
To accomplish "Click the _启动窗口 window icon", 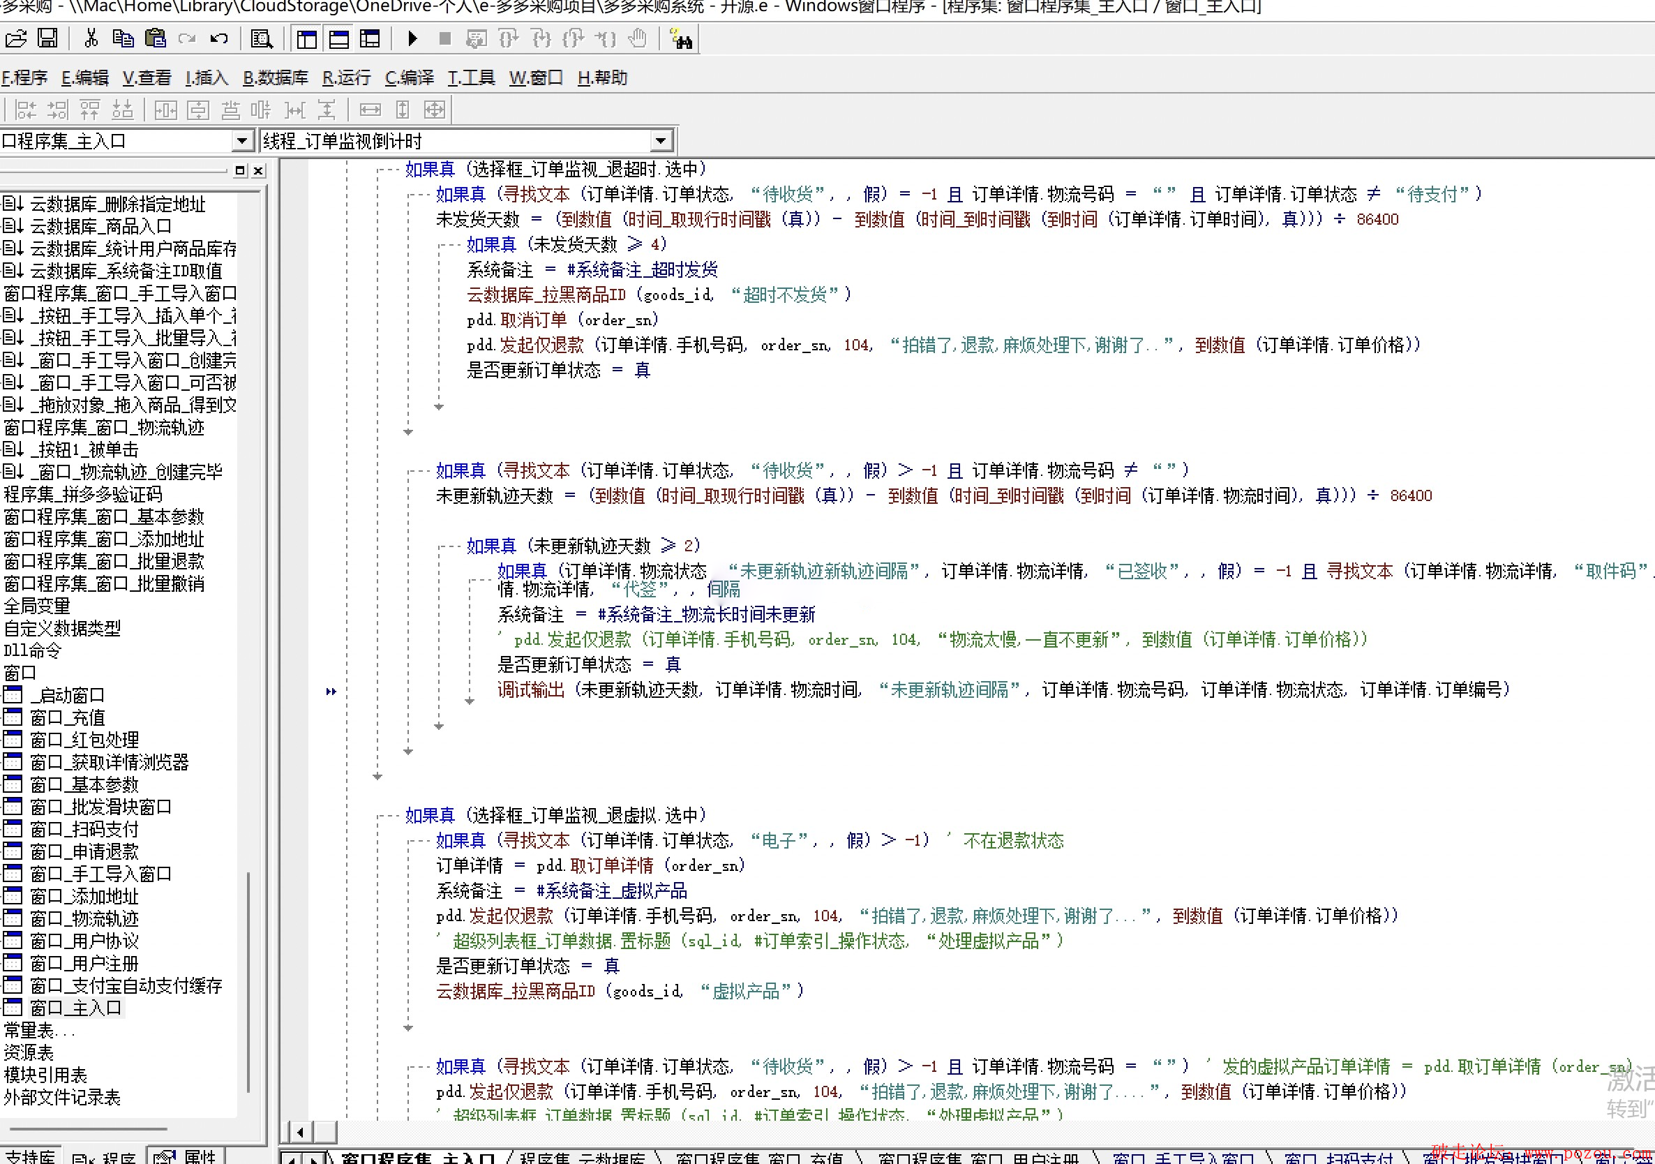I will click(x=13, y=696).
